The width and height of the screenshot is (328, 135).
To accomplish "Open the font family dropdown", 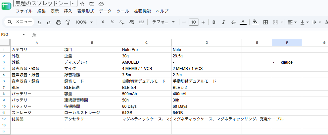I will 164,22.
